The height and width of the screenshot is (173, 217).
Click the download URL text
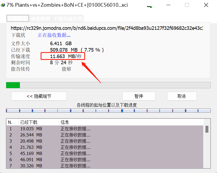pyautogui.click(x=107, y=28)
